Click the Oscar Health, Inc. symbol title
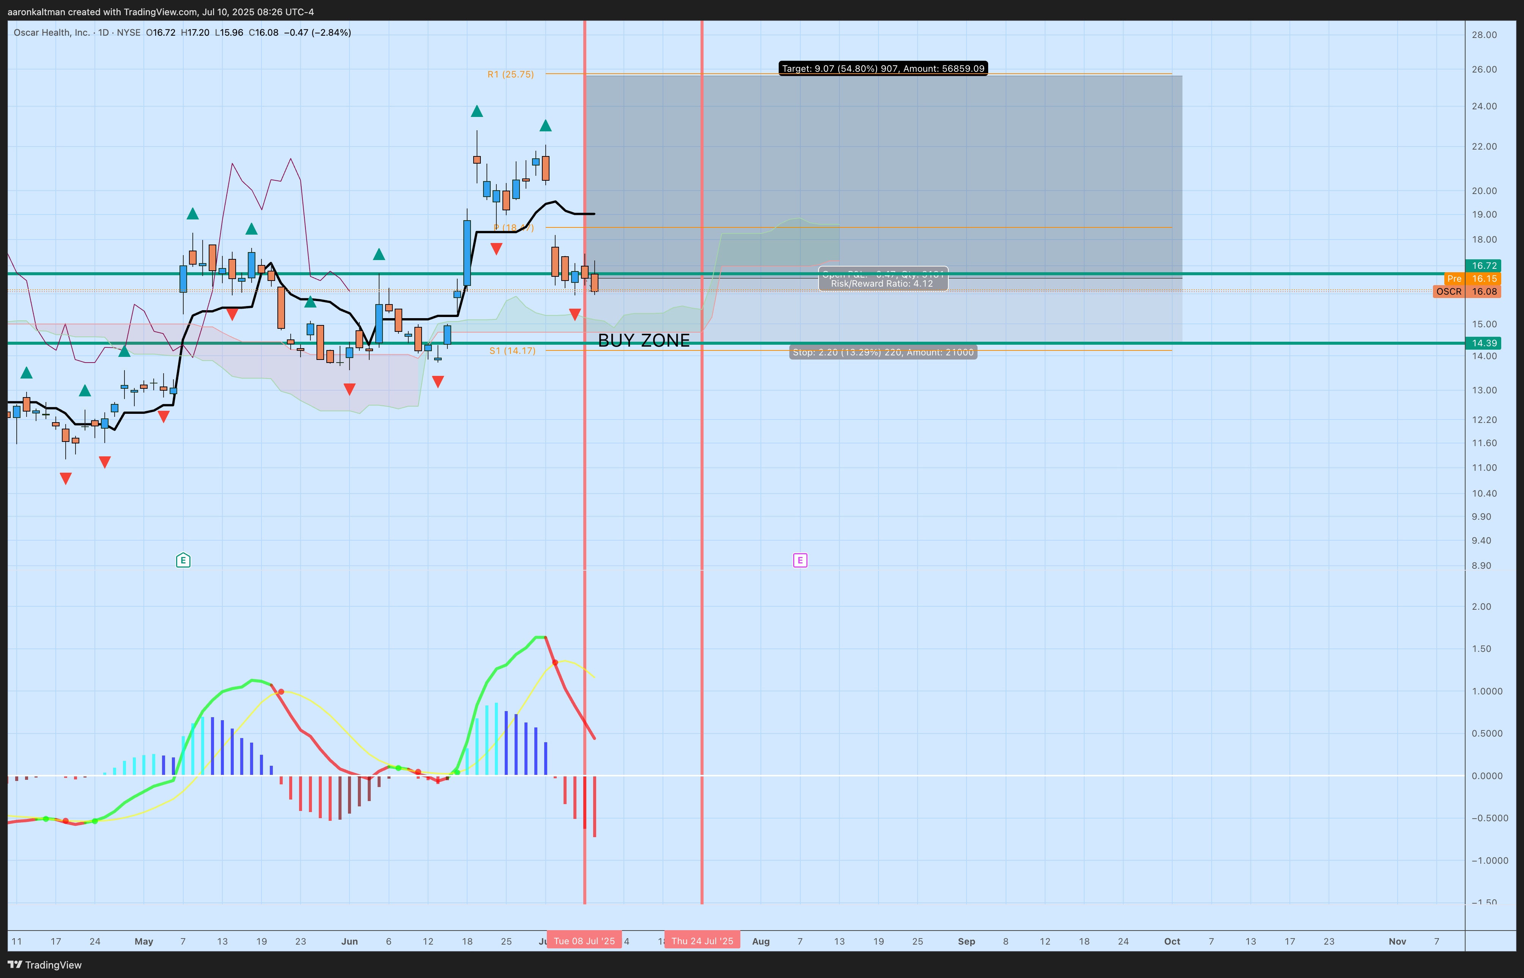Viewport: 1524px width, 978px height. [x=51, y=32]
